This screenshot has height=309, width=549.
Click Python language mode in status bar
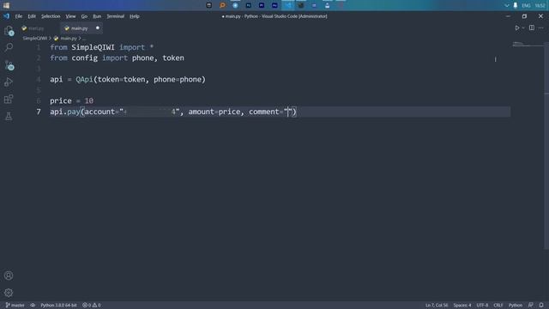(x=516, y=306)
